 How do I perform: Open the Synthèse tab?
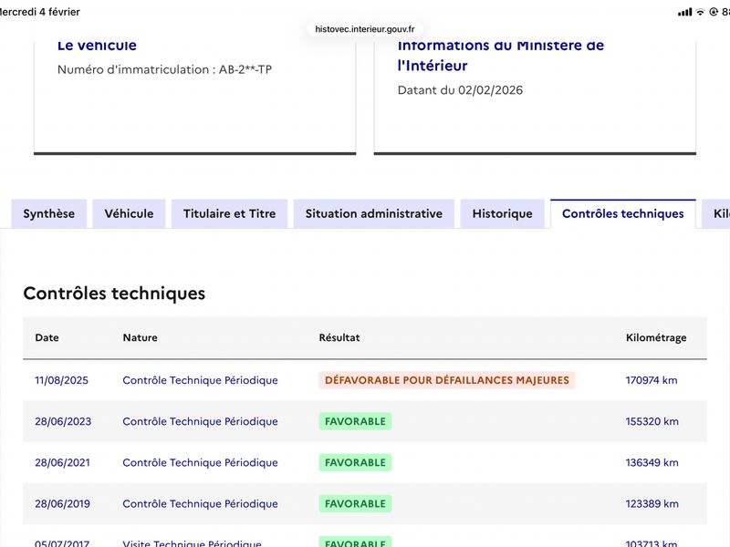point(49,213)
